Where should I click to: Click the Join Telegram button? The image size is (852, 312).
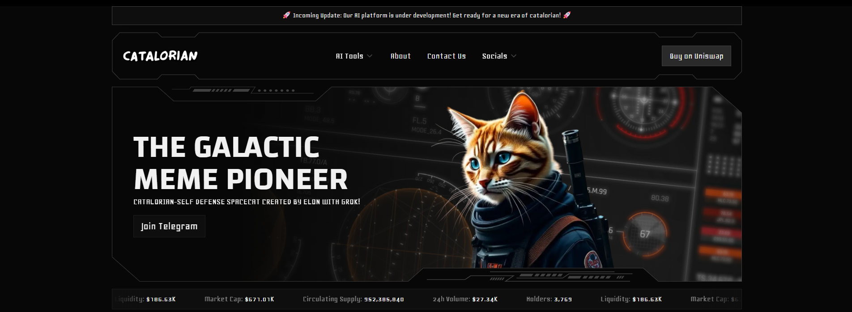(169, 226)
